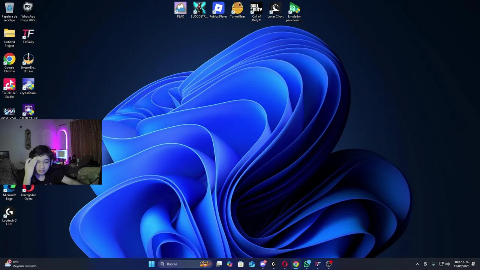Launch the TikFinity desktop shortcut
This screenshot has width=480, height=270.
[28, 36]
